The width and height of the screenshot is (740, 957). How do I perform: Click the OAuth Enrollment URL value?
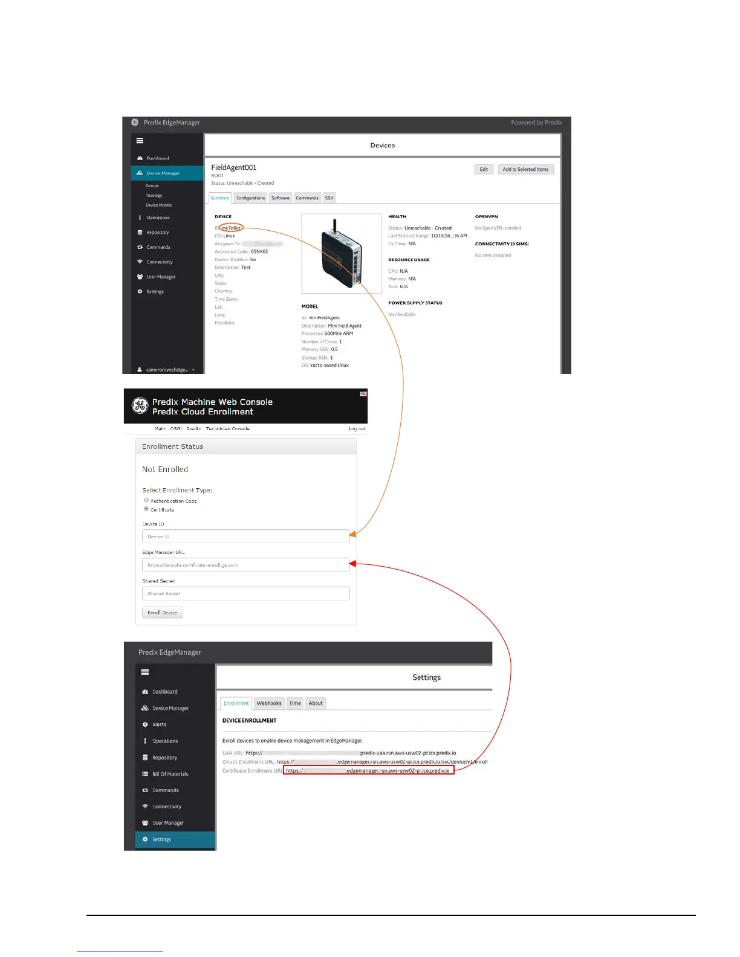[382, 762]
